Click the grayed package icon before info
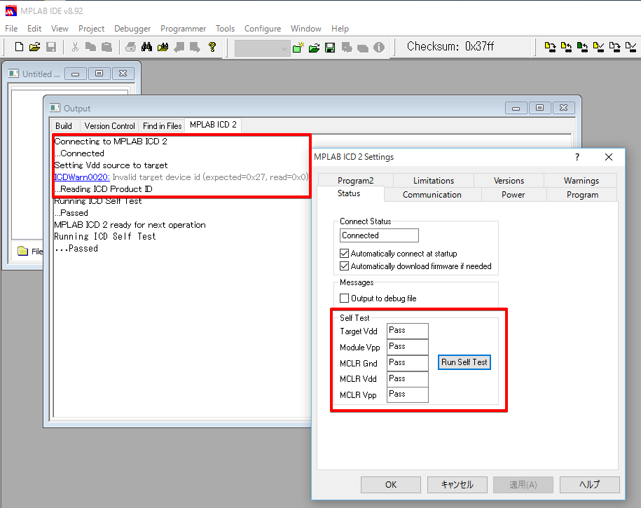 pos(363,48)
